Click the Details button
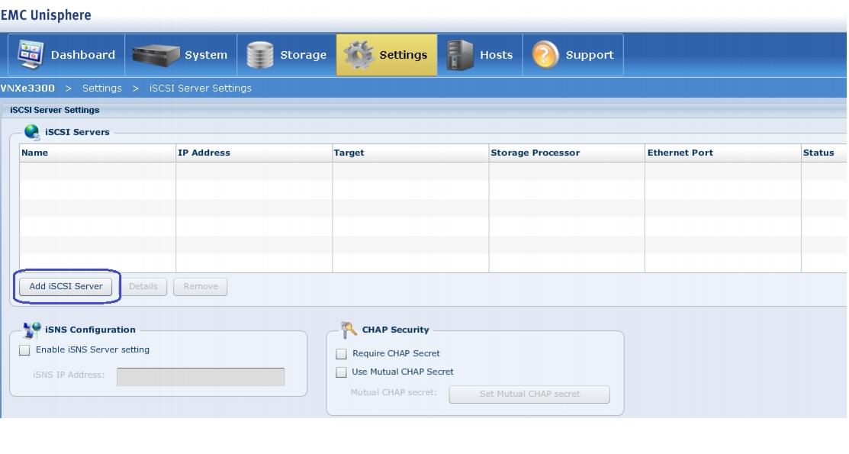This screenshot has height=454, width=849. [143, 287]
